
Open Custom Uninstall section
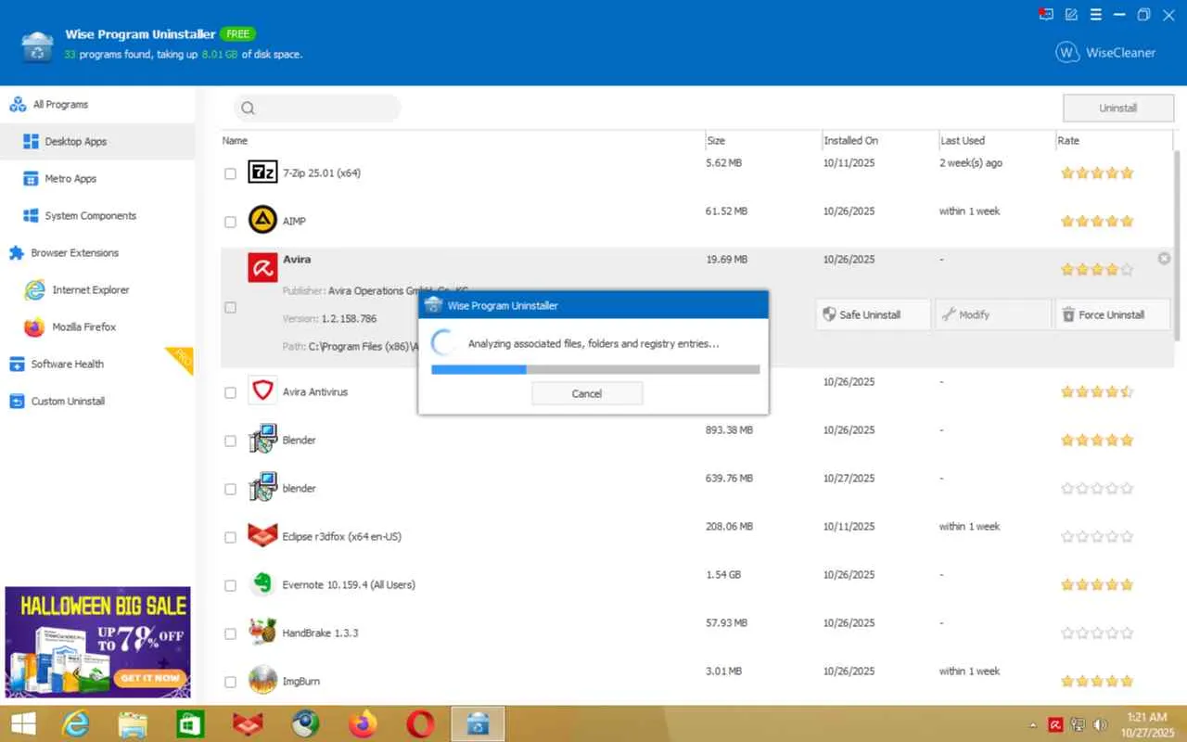(97, 402)
